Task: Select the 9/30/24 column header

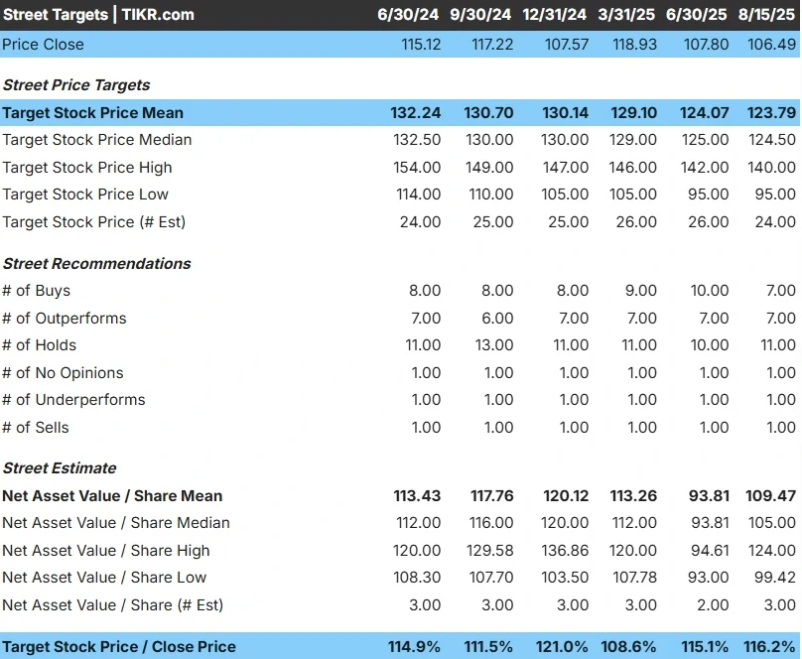Action: point(480,14)
